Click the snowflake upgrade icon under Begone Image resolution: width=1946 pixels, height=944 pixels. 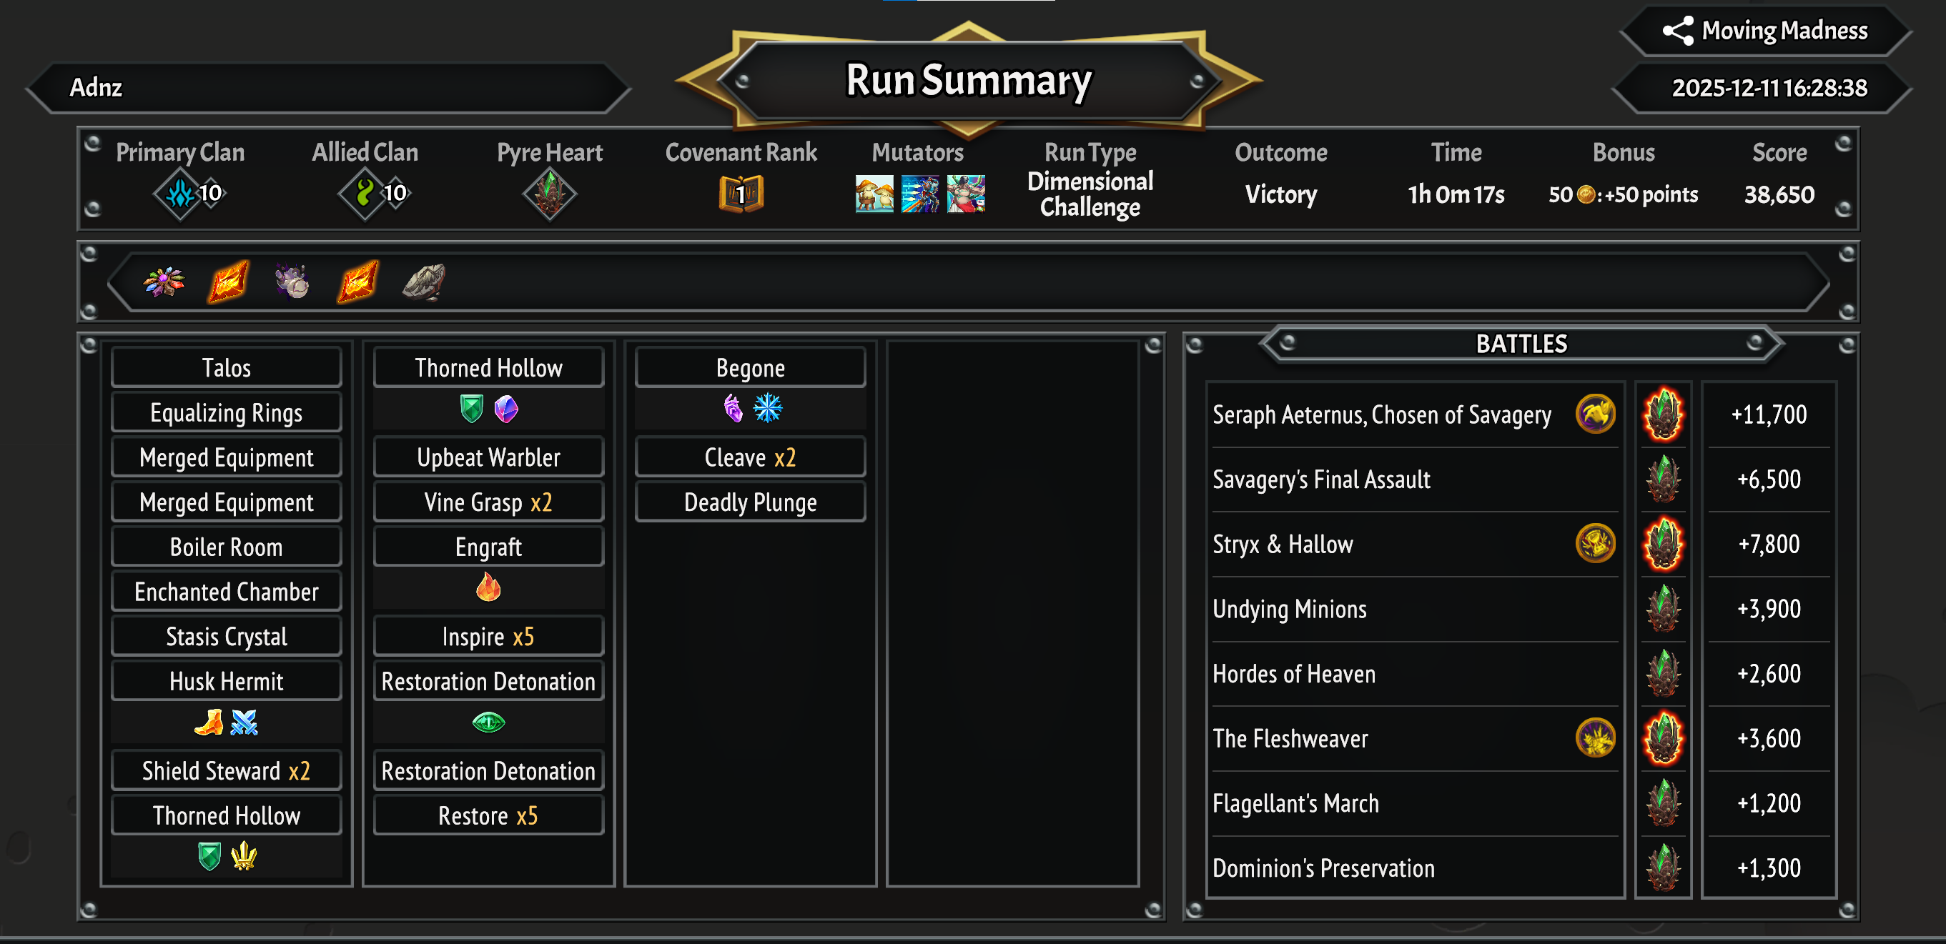(x=768, y=408)
